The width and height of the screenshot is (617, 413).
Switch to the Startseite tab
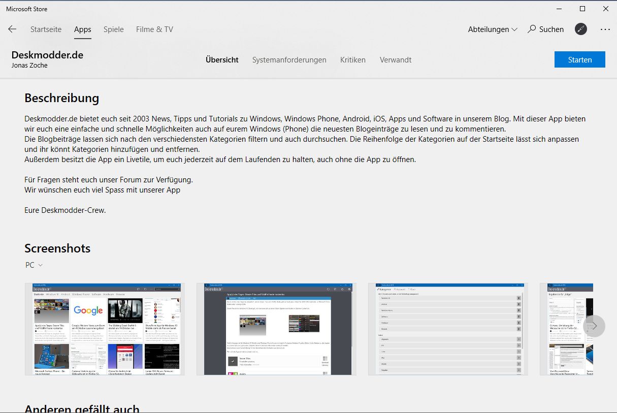[46, 29]
